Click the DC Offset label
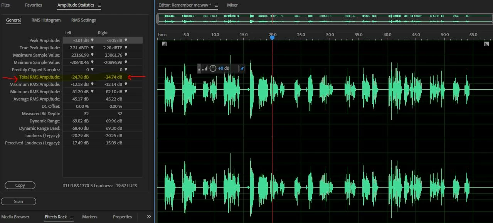Screen dimensions: 493x223 [51, 106]
